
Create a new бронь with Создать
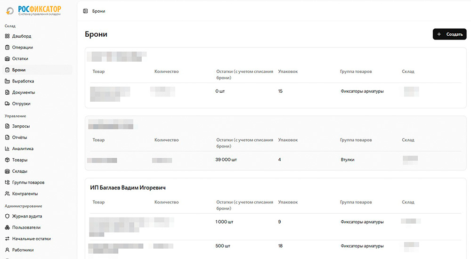pos(449,34)
